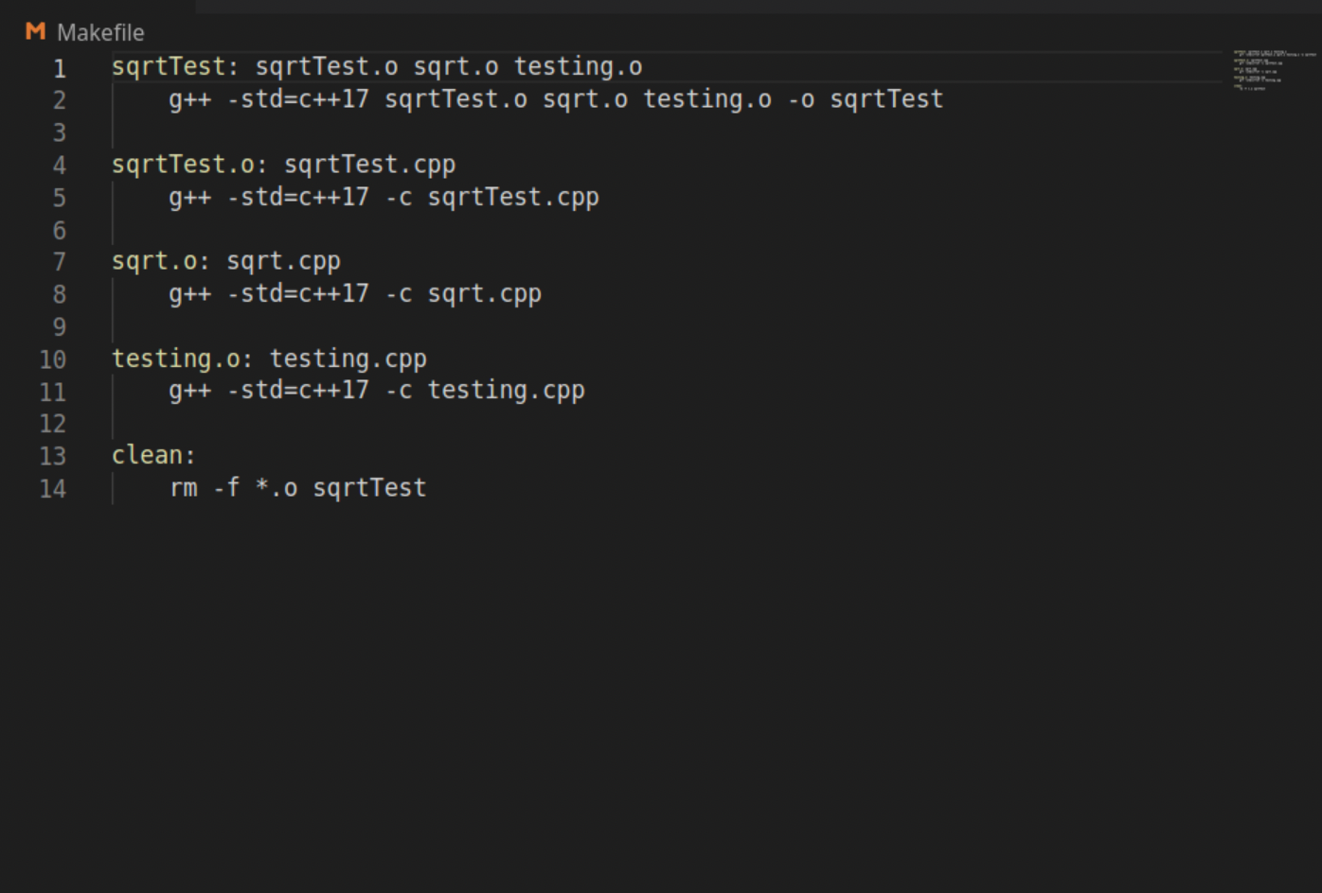Click the rm -f cleanup command
This screenshot has height=893, width=1322.
point(205,487)
